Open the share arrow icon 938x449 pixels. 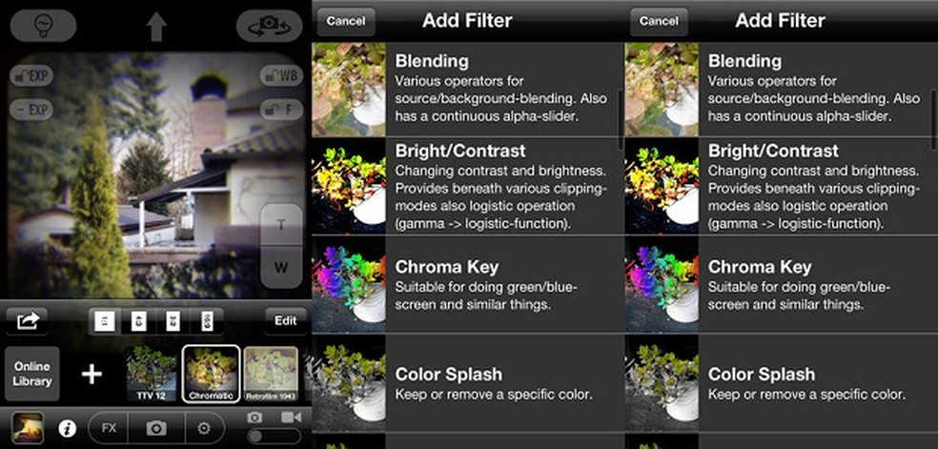click(x=27, y=321)
